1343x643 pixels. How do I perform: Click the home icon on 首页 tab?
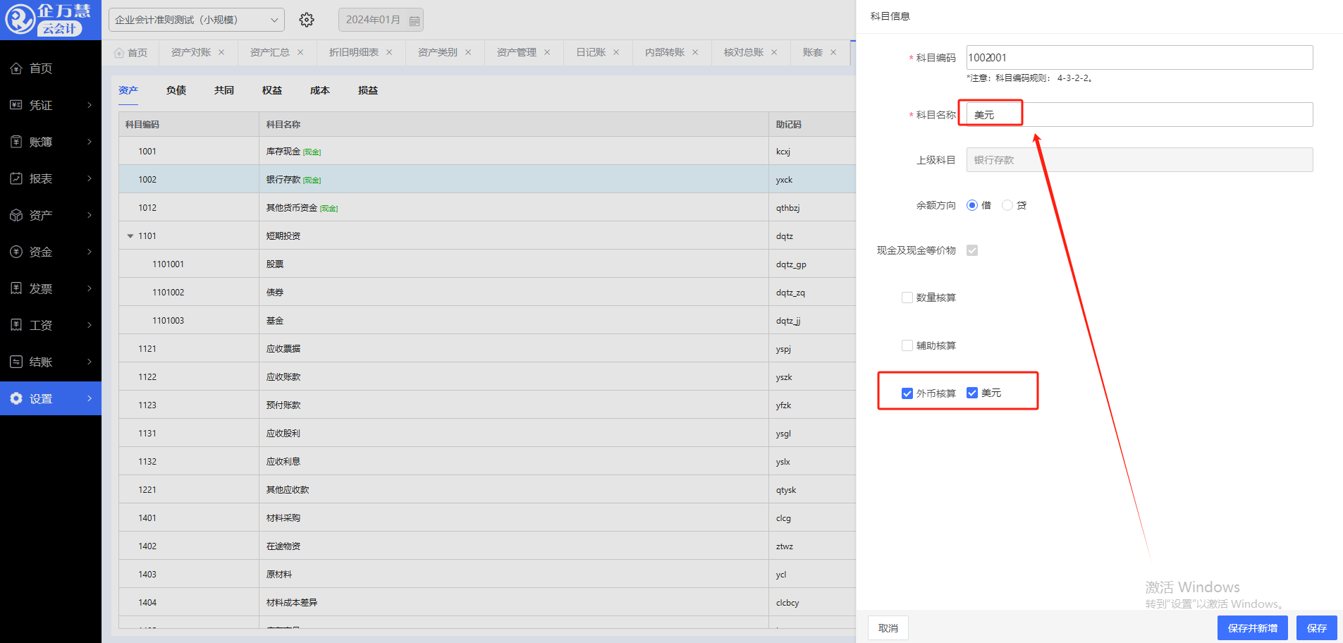(119, 53)
